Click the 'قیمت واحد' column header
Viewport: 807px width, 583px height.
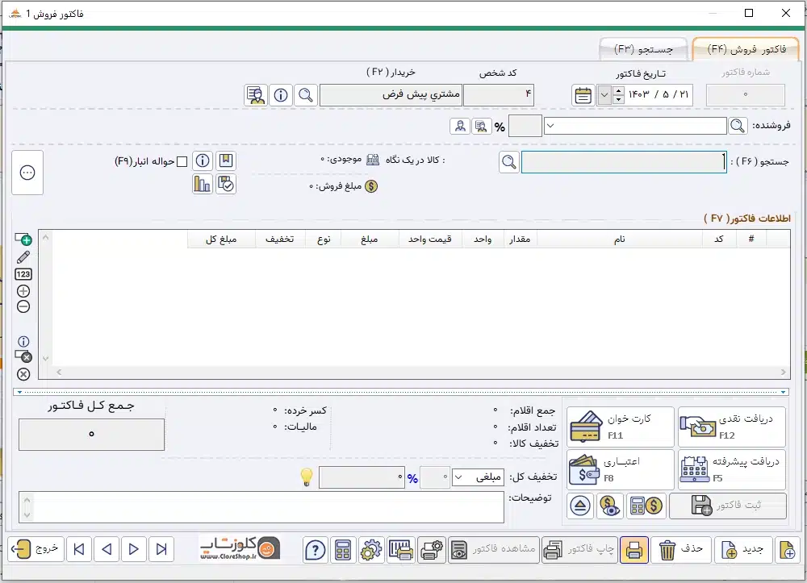[430, 239]
